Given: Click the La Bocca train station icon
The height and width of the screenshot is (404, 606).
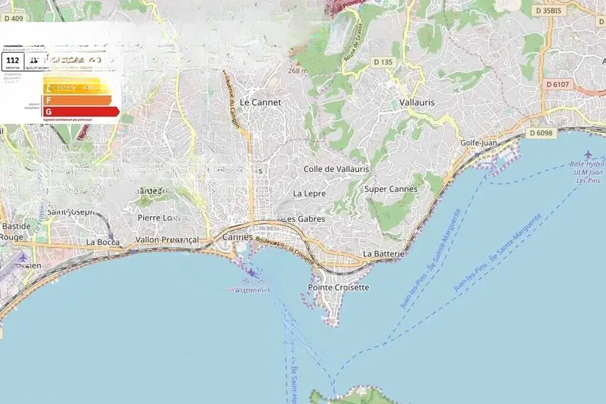Looking at the screenshot, I should [111, 236].
